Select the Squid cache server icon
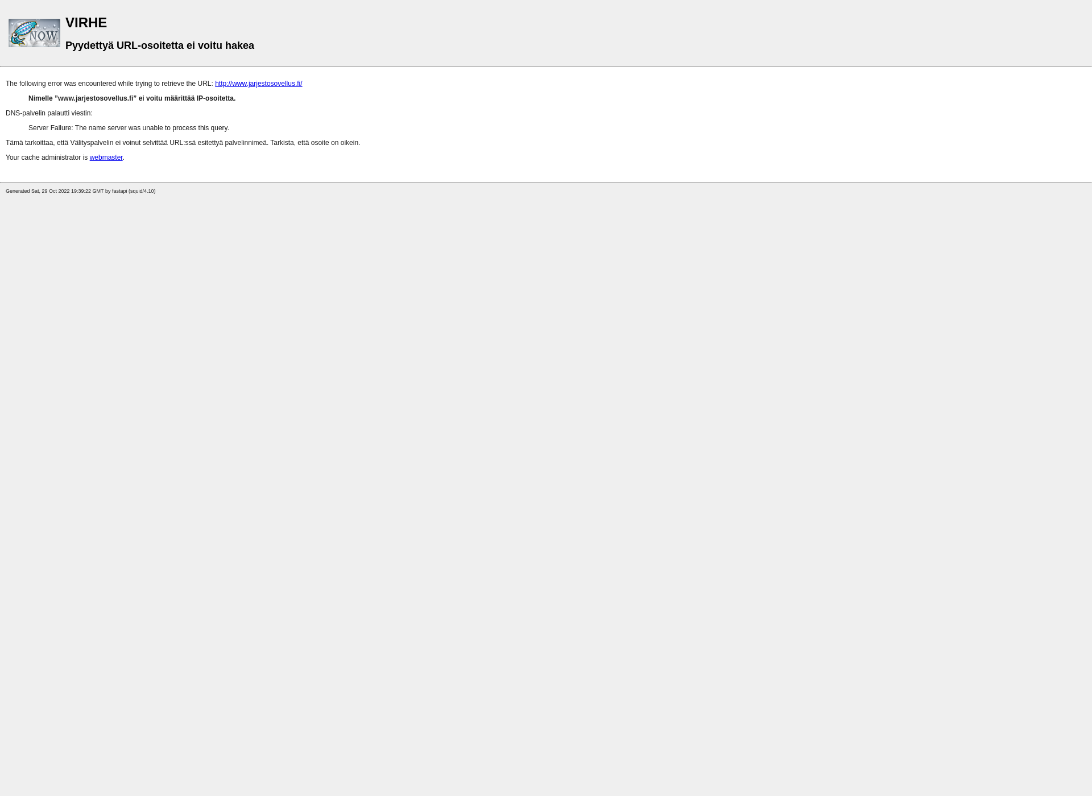 pos(34,32)
